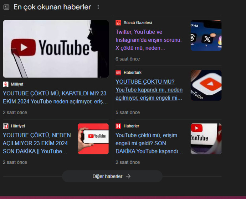This screenshot has width=246, height=199.
Task: Click the Habertürk source name
Action: (133, 73)
